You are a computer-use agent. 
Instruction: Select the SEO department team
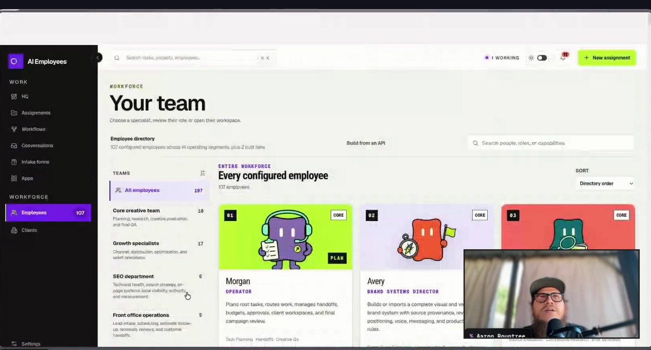click(159, 286)
